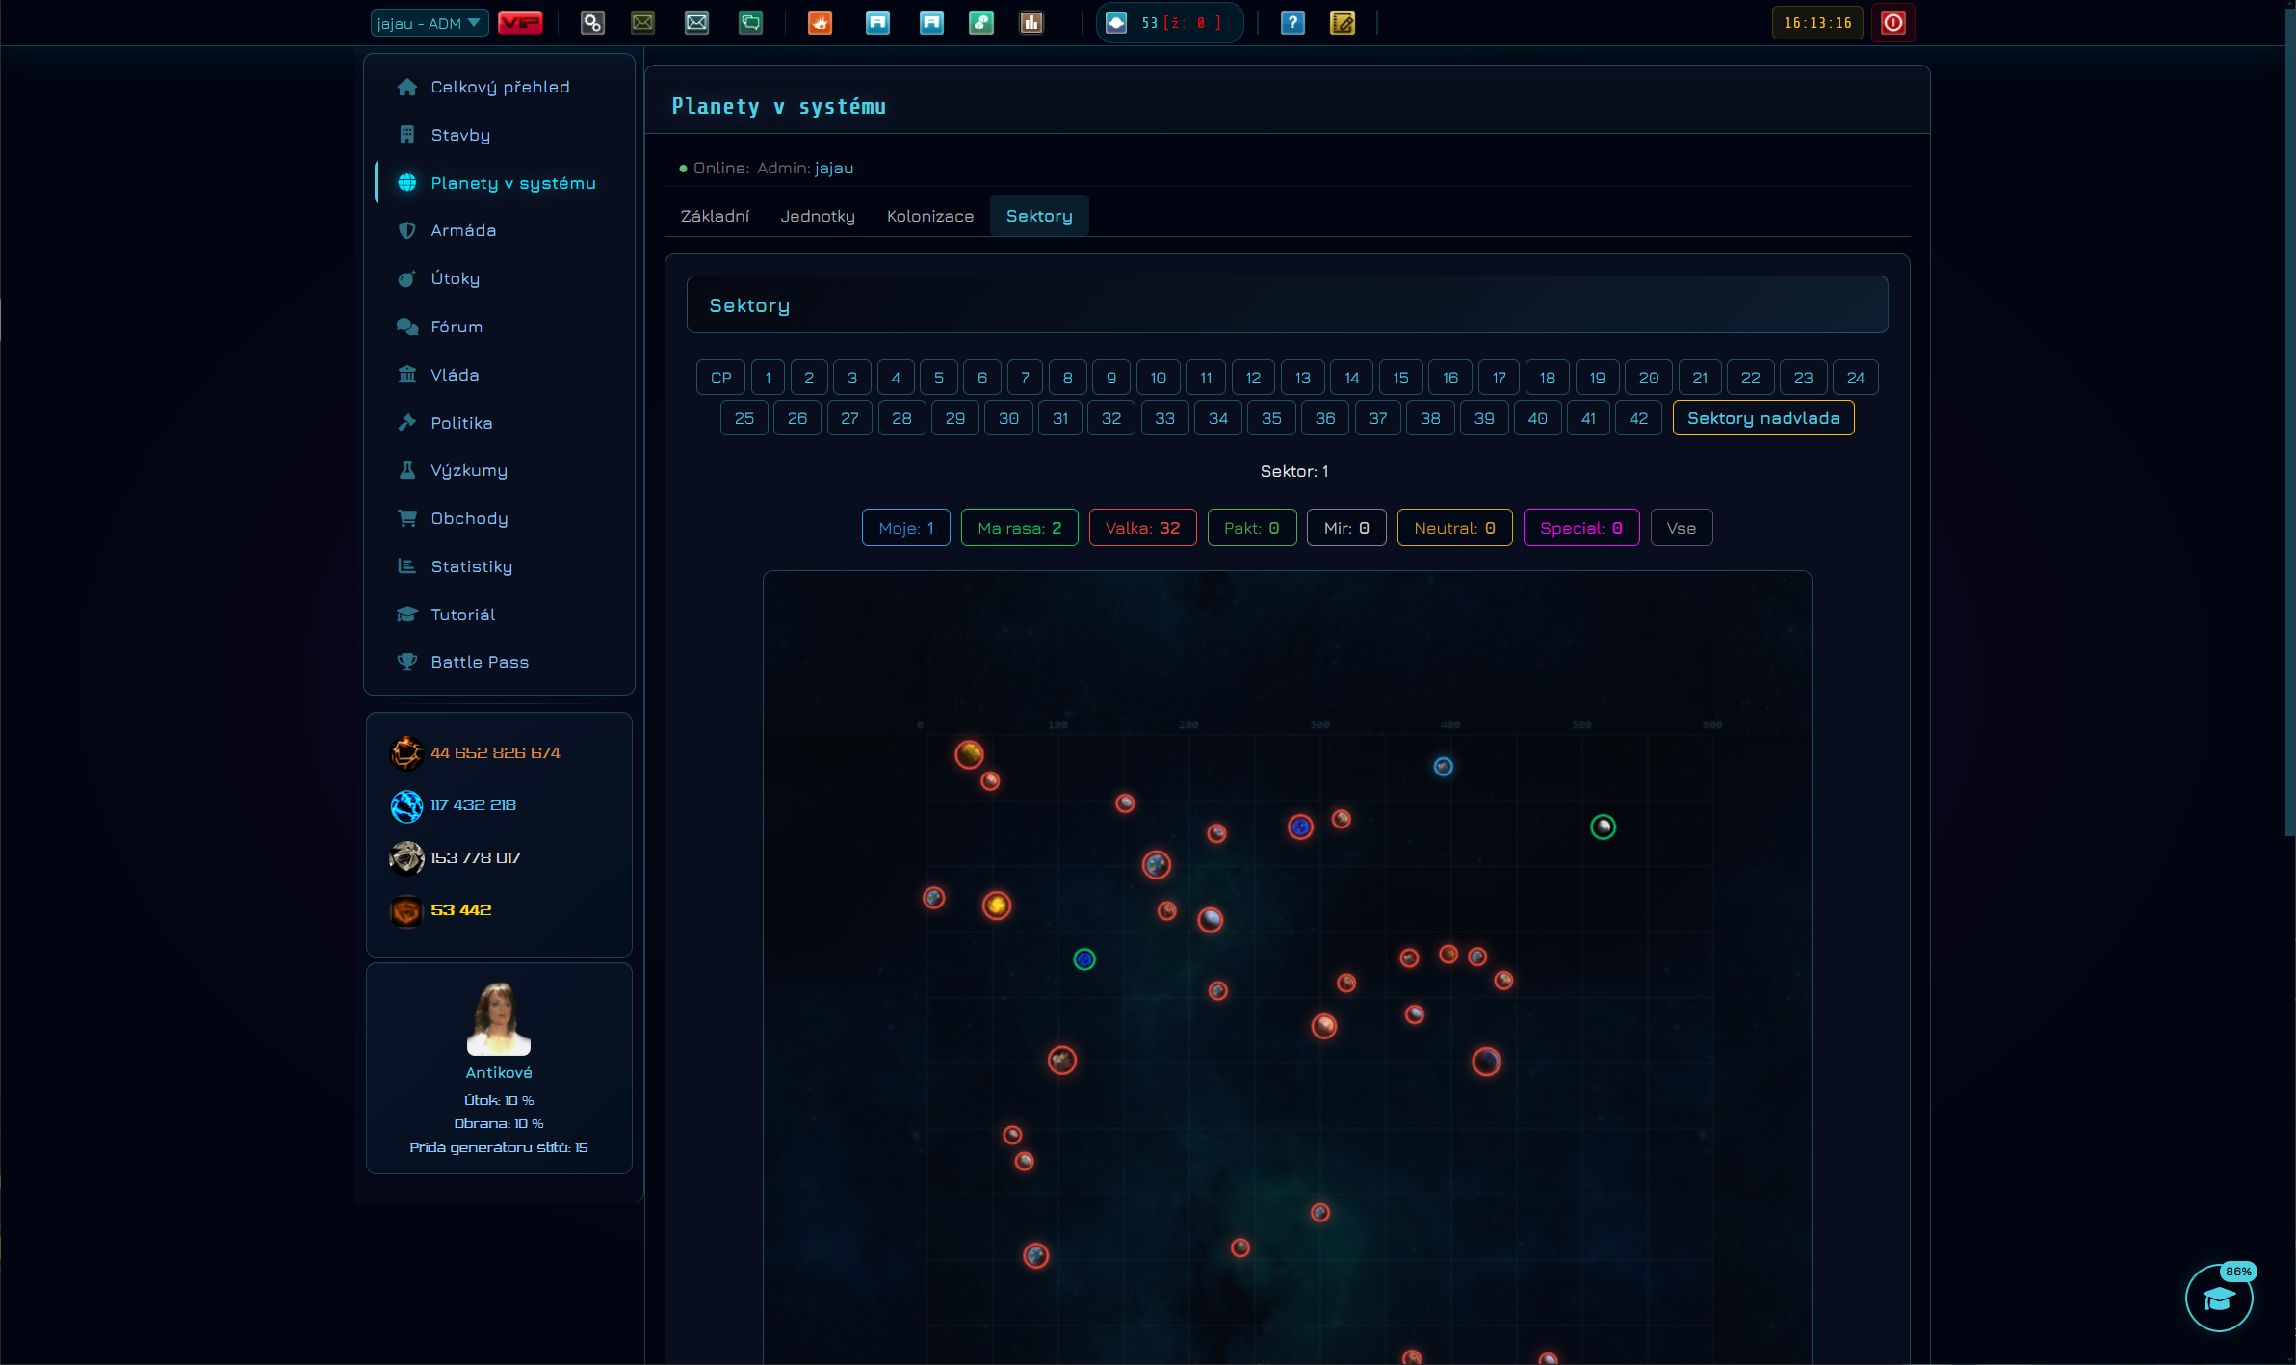Open Armáda in the sidebar menu
Screen dimensions: 2296x1365
[463, 230]
